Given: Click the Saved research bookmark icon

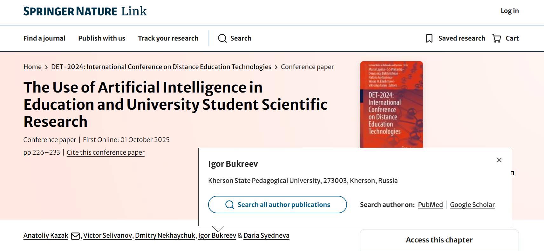Looking at the screenshot, I should (x=429, y=38).
